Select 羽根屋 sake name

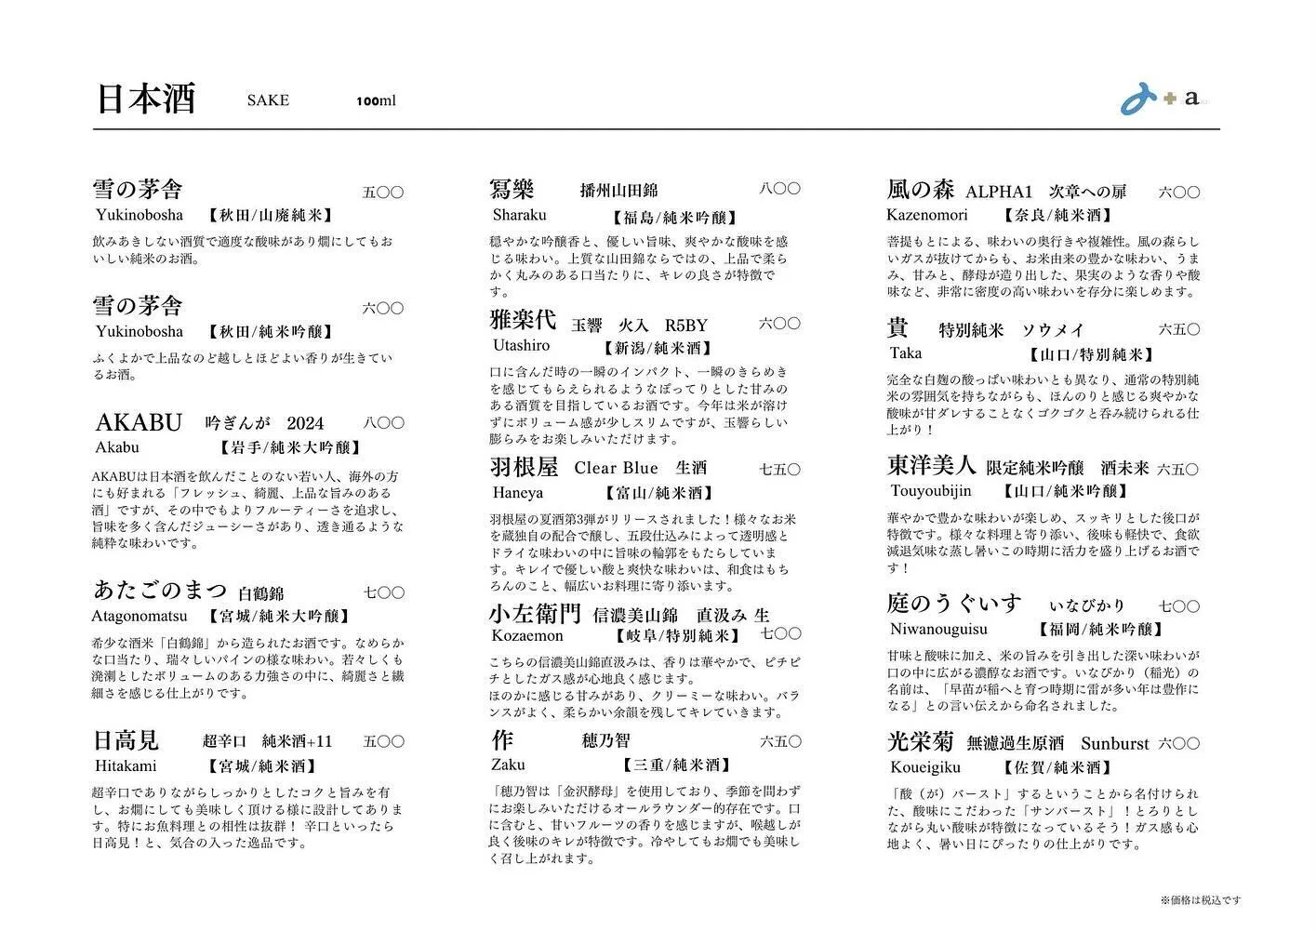524,466
